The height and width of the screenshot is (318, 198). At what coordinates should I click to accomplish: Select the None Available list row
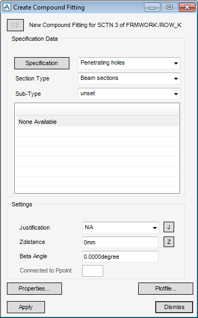pos(97,122)
